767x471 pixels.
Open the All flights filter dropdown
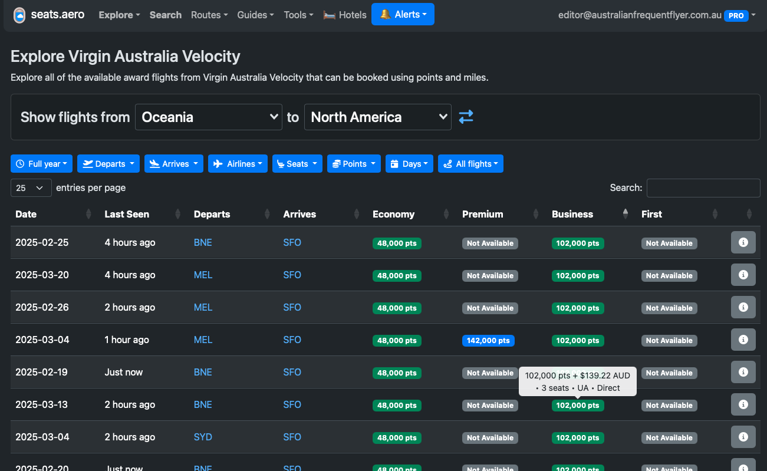click(x=470, y=164)
